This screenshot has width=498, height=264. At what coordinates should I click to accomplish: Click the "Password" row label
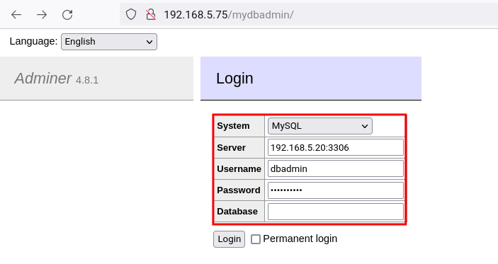pyautogui.click(x=239, y=190)
